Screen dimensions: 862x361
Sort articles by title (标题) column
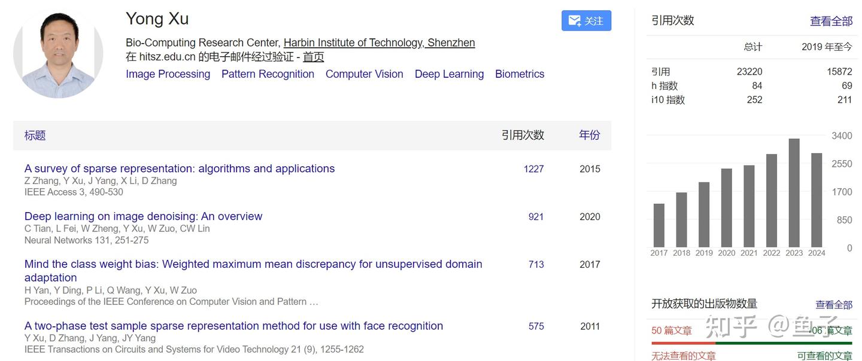[35, 136]
